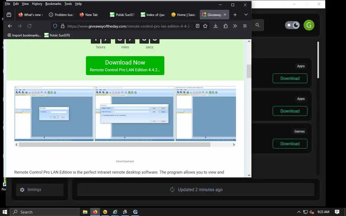Image resolution: width=346 pixels, height=216 pixels.
Task: Click the page vertical scrollbar thumb
Action: coord(249,72)
